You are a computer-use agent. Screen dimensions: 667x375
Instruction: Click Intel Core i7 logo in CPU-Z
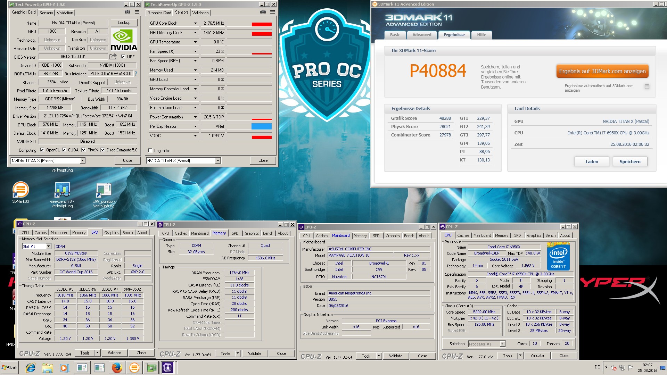558,257
